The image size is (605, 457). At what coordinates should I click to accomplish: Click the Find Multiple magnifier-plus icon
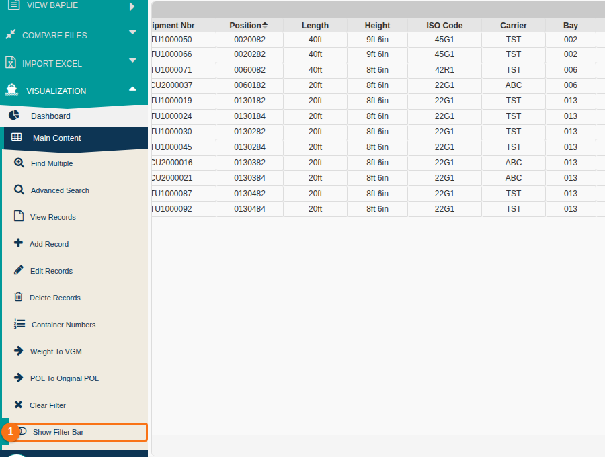pyautogui.click(x=19, y=163)
